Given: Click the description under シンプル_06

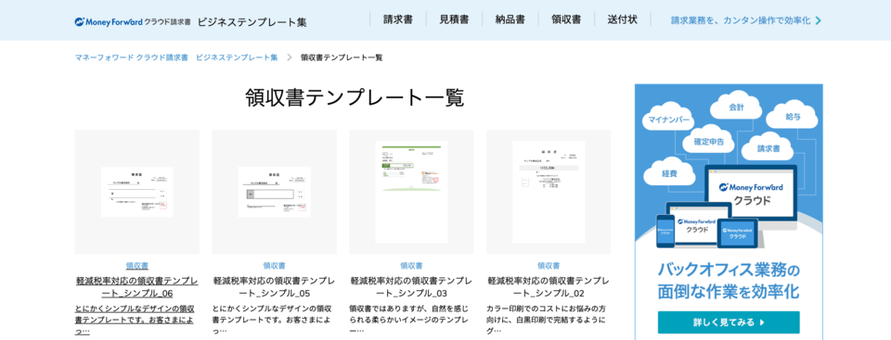Looking at the screenshot, I should (x=136, y=321).
